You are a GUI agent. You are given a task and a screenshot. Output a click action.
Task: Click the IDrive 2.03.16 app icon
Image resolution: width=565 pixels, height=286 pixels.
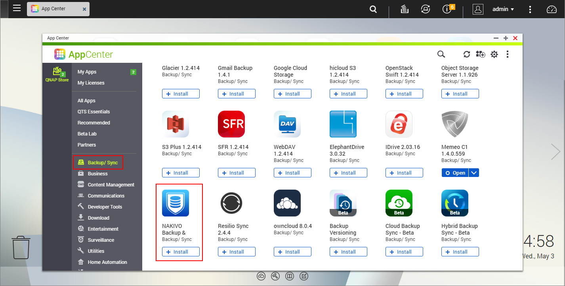click(x=399, y=124)
